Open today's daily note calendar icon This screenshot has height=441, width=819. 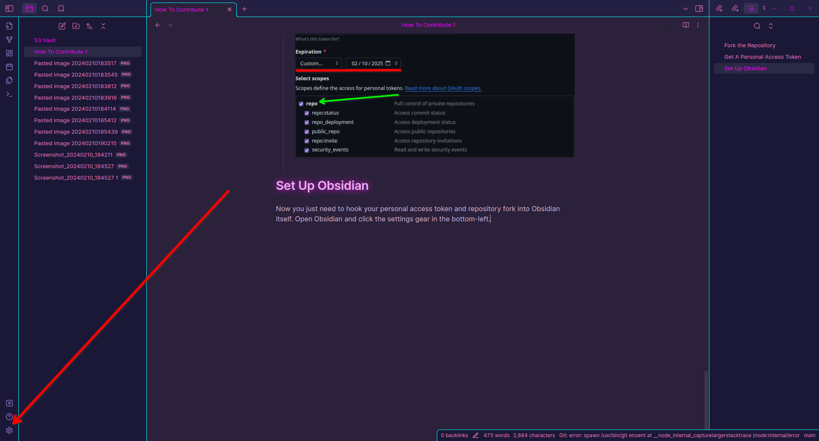click(x=9, y=67)
